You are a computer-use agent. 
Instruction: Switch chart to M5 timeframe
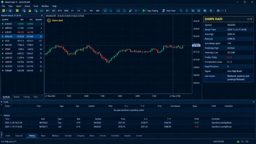tap(54, 11)
